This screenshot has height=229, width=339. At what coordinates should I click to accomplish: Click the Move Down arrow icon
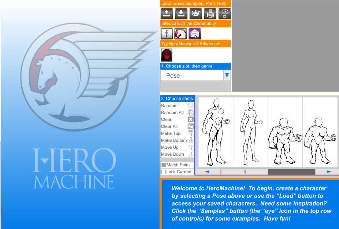pos(191,154)
